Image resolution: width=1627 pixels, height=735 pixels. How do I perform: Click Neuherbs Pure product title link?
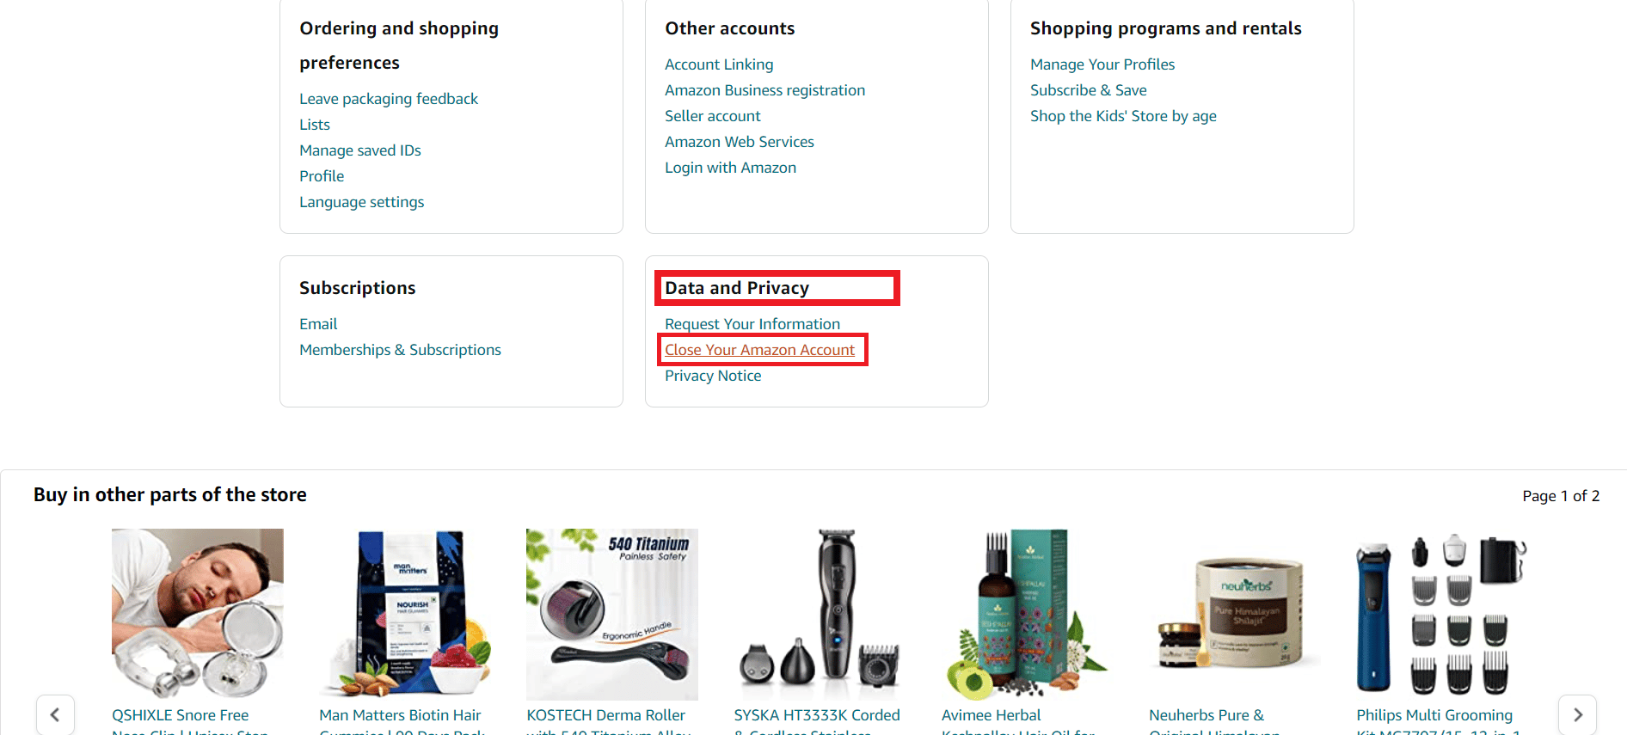pos(1206,715)
